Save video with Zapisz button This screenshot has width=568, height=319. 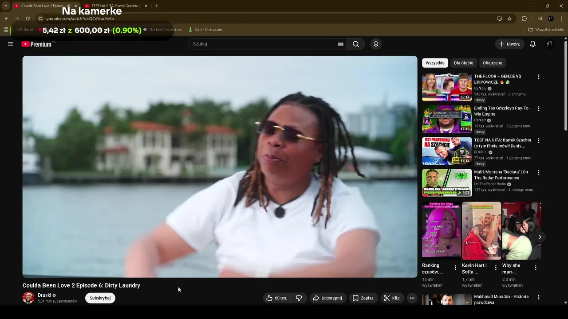363,298
